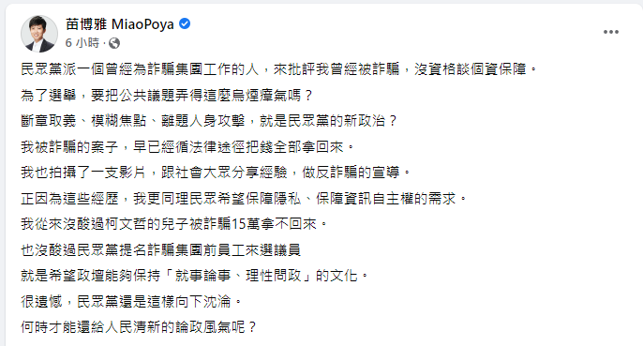
Task: Click the line starting 斷章取義、模糊焦點
Action: (x=209, y=121)
